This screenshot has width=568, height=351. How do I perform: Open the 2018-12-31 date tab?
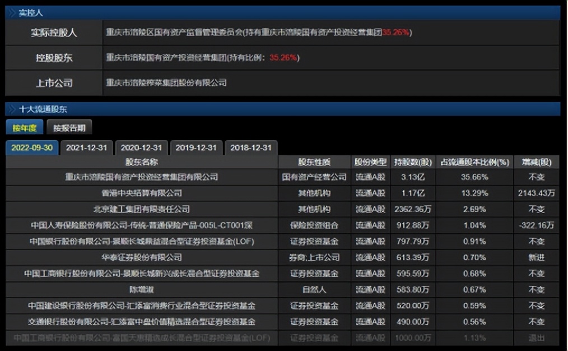[252, 147]
